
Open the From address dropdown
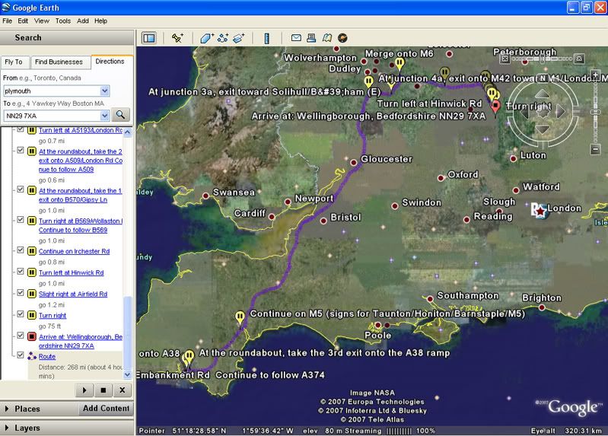pos(105,91)
